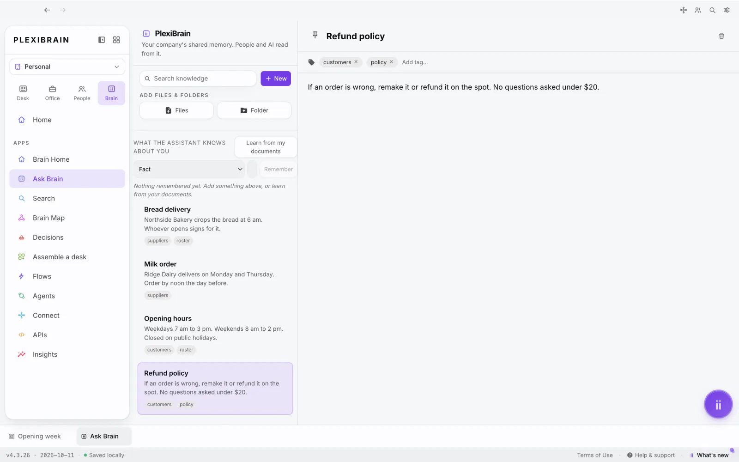This screenshot has height=462, width=739.
Task: Click the Saved locally status
Action: [104, 455]
